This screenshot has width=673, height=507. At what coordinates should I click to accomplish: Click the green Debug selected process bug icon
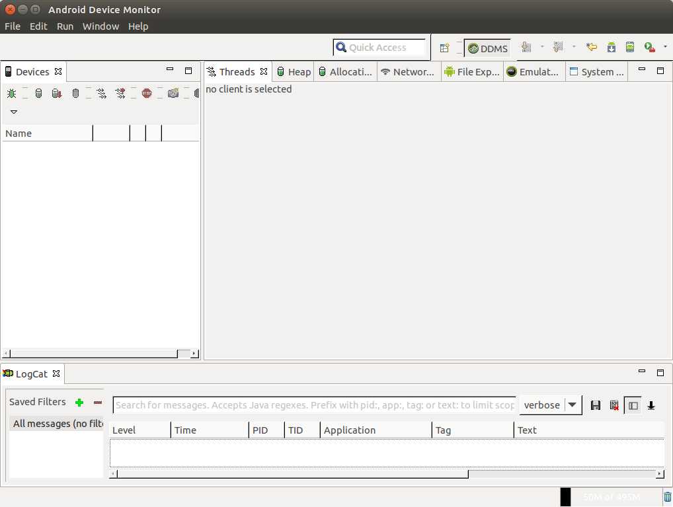tap(12, 93)
